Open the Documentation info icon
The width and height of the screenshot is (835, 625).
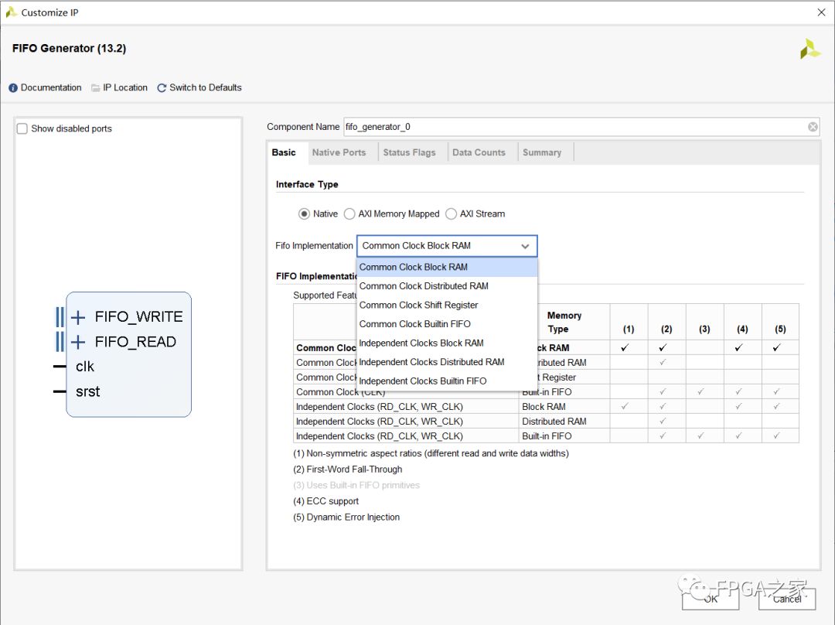(13, 88)
